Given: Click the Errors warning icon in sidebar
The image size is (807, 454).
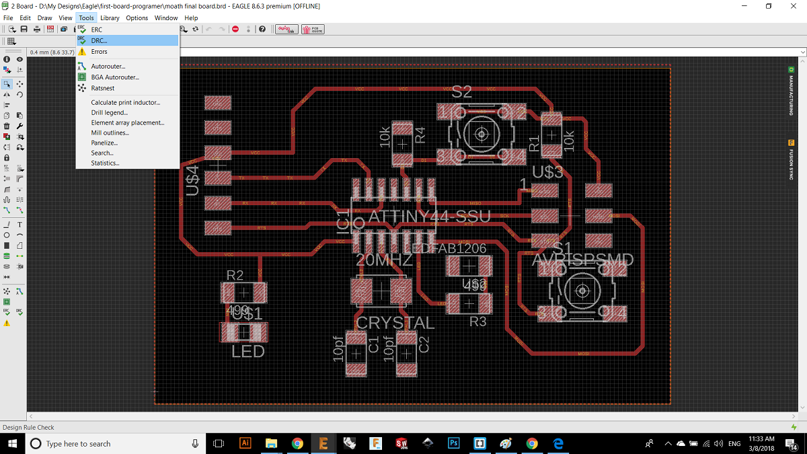Looking at the screenshot, I should (7, 323).
